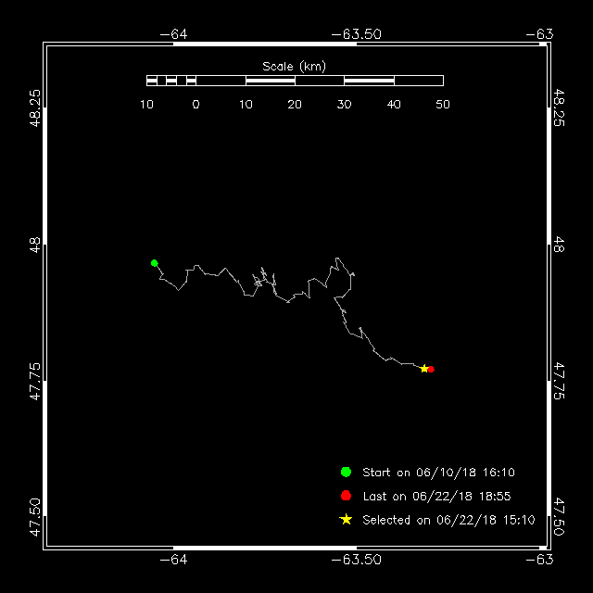
Task: Click the left axis label 48.25
Action: coord(35,107)
